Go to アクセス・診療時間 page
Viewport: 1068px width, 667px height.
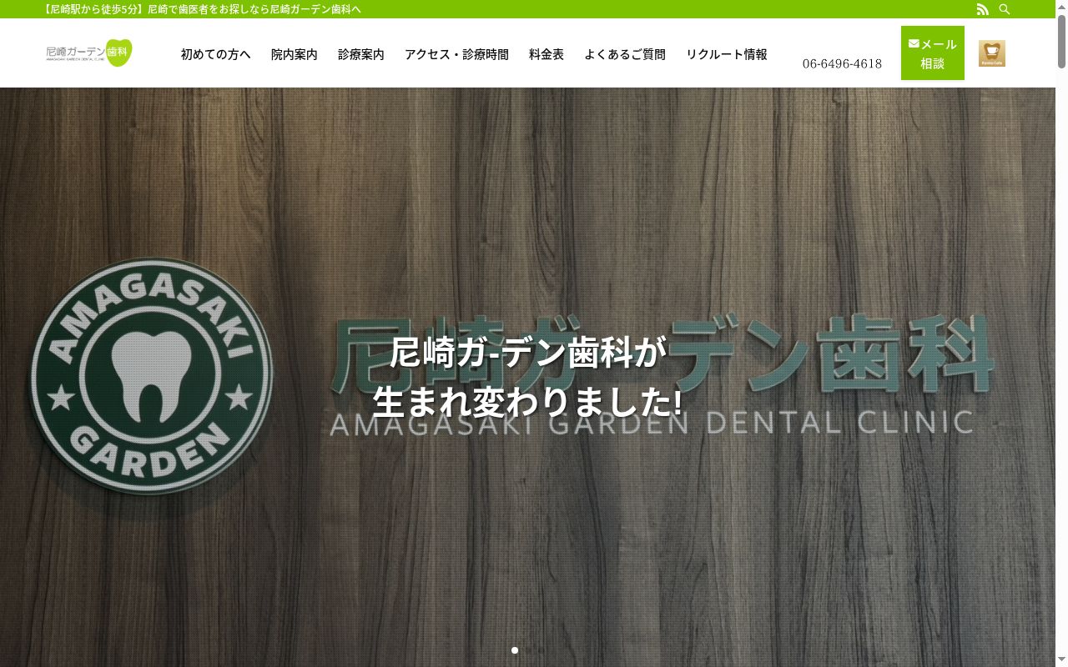[456, 54]
